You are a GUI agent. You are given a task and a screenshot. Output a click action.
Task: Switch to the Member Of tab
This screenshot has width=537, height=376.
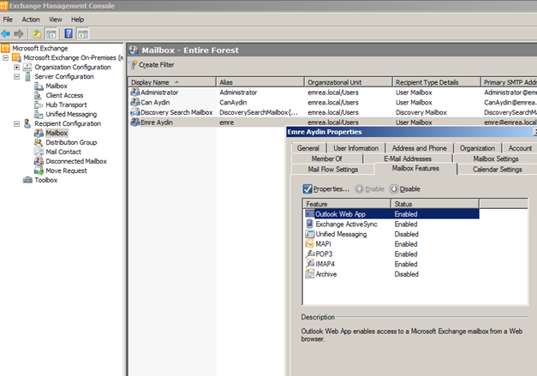point(326,158)
